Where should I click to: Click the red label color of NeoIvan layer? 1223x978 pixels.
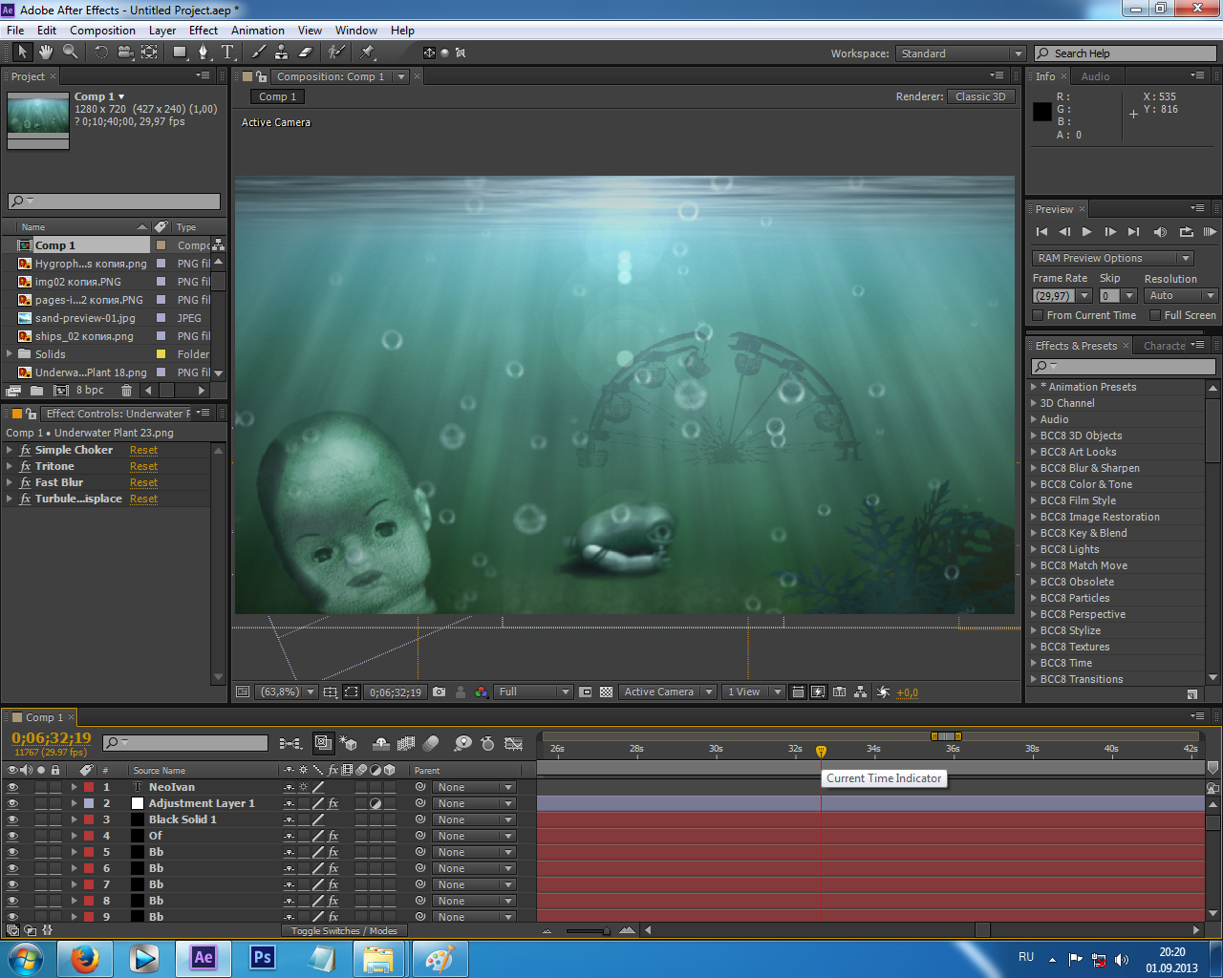click(x=89, y=787)
